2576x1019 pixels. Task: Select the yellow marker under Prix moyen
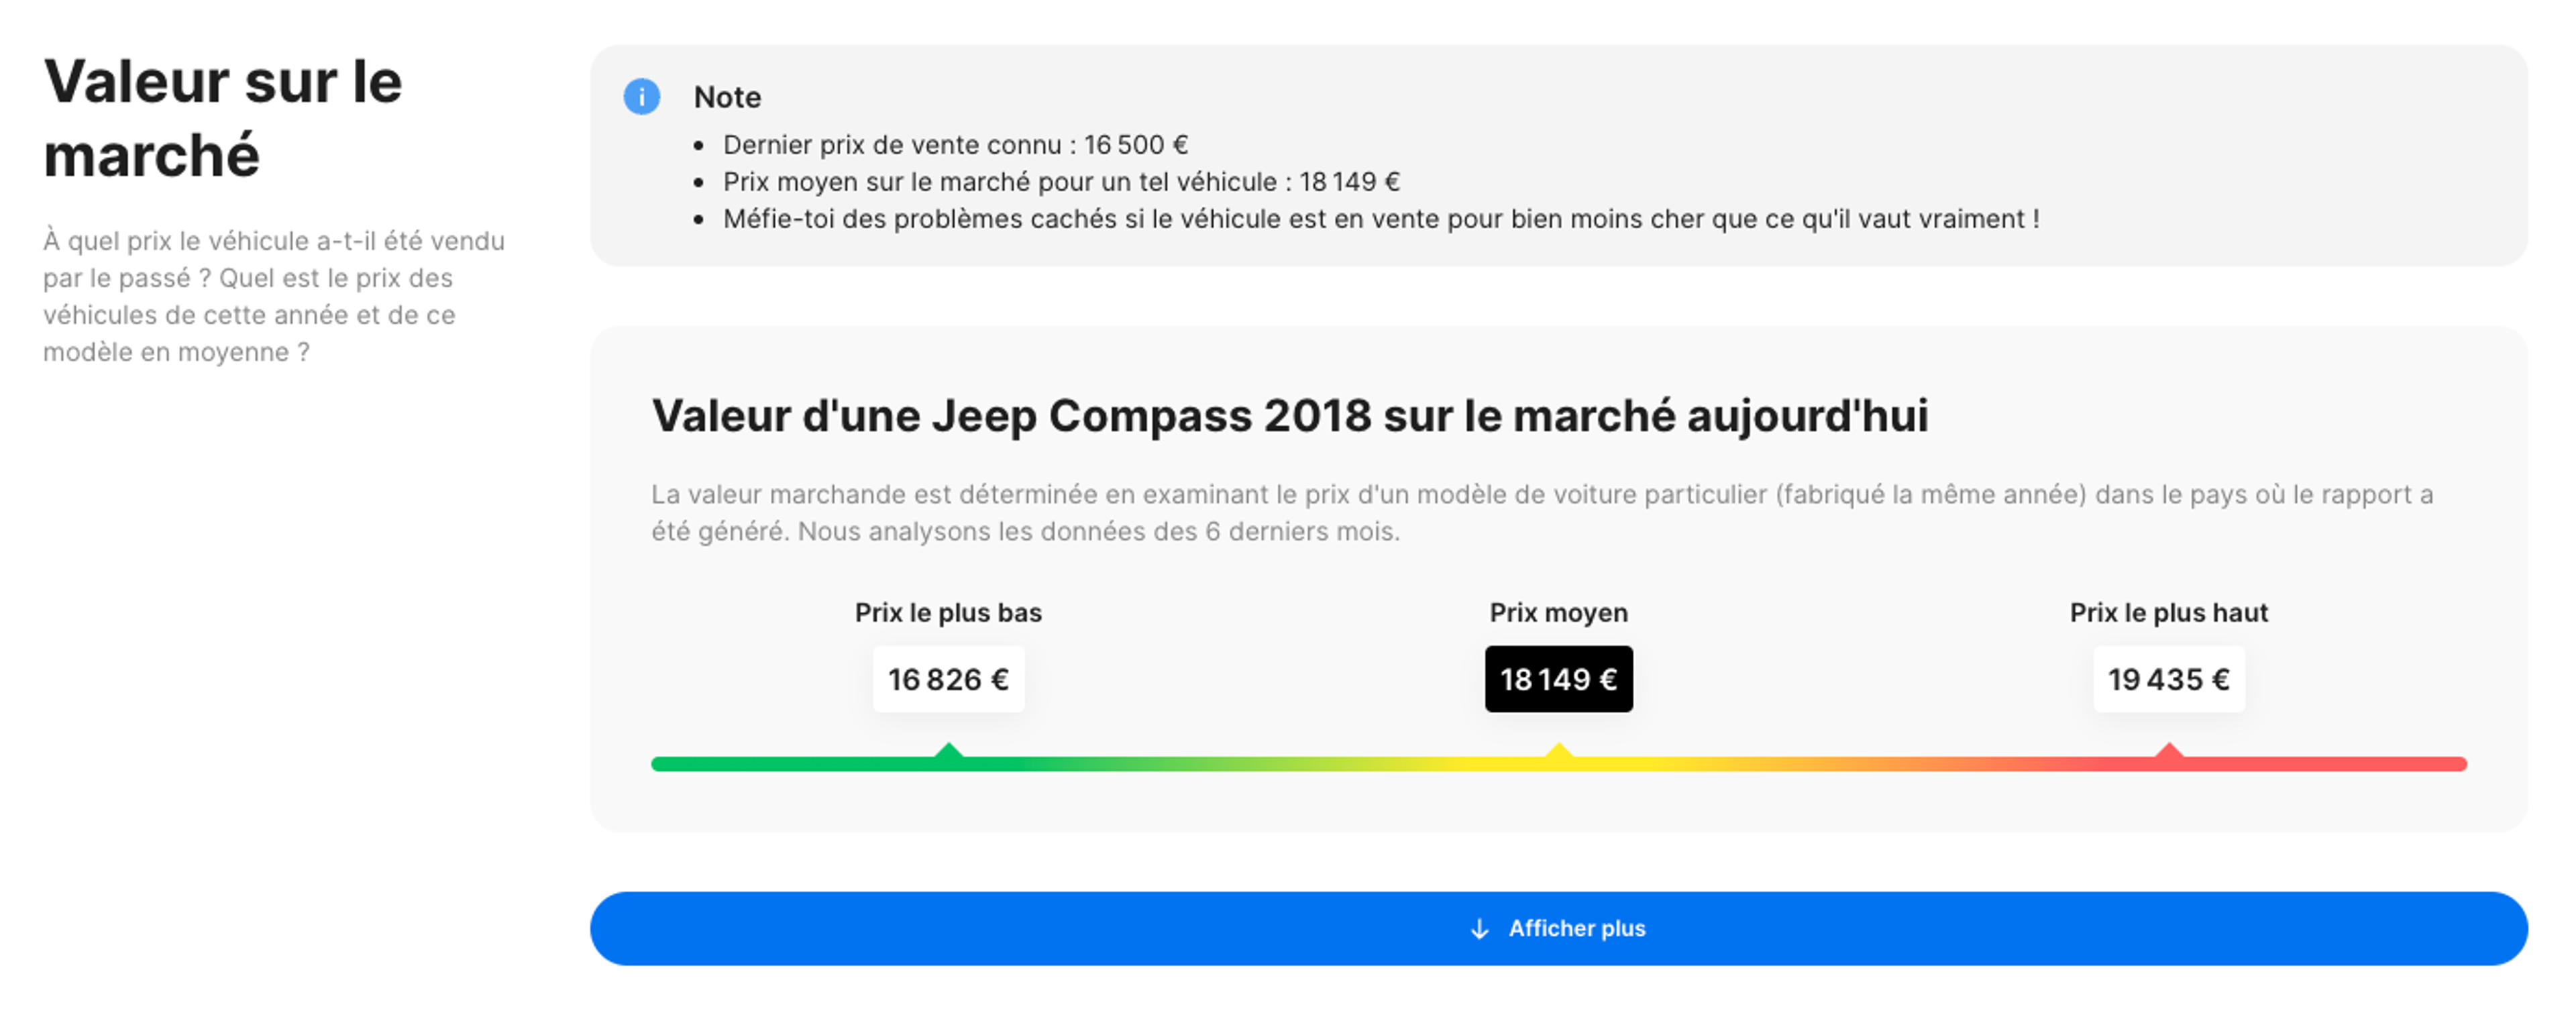click(x=1558, y=752)
